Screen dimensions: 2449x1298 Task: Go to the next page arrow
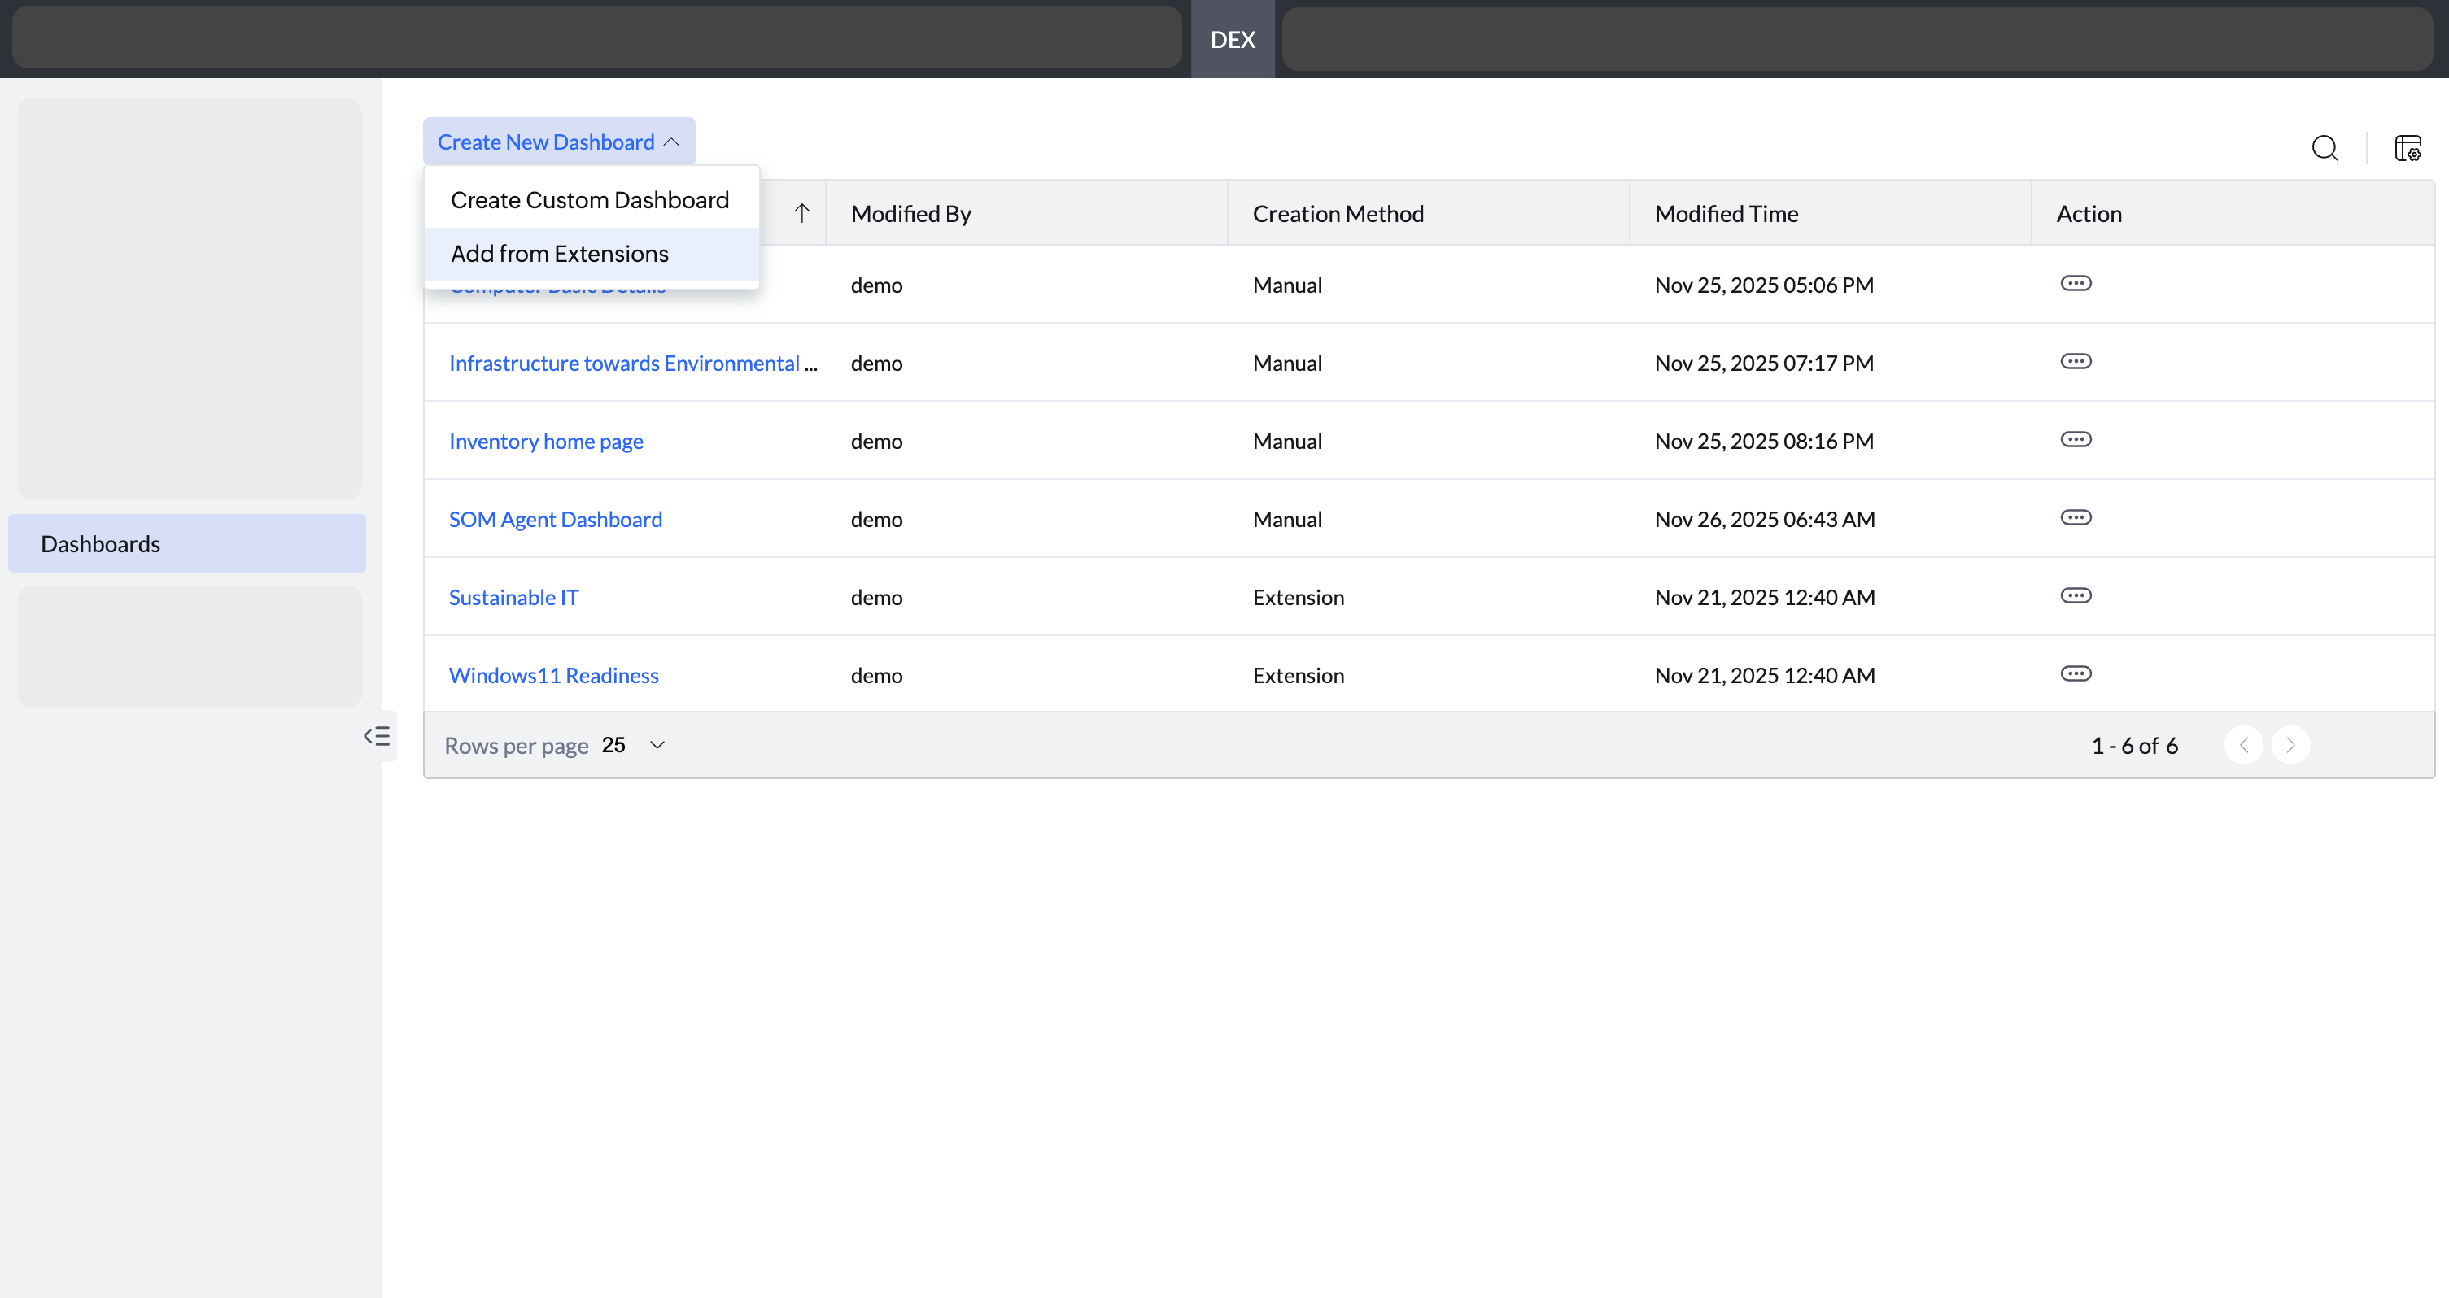click(2290, 745)
